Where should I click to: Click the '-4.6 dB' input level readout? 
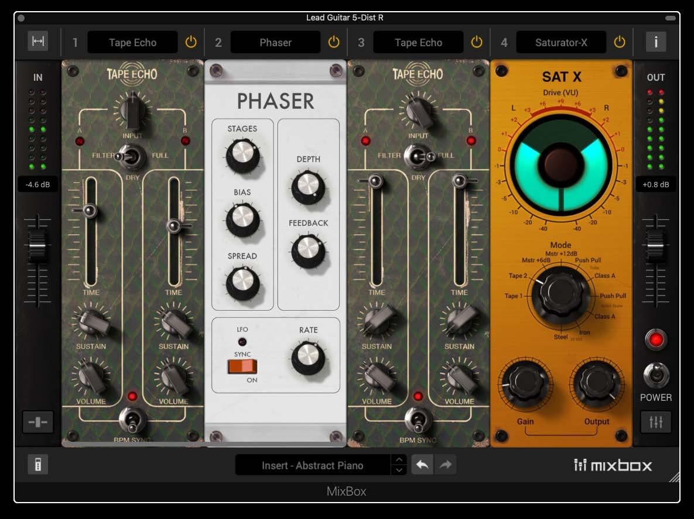pos(37,184)
